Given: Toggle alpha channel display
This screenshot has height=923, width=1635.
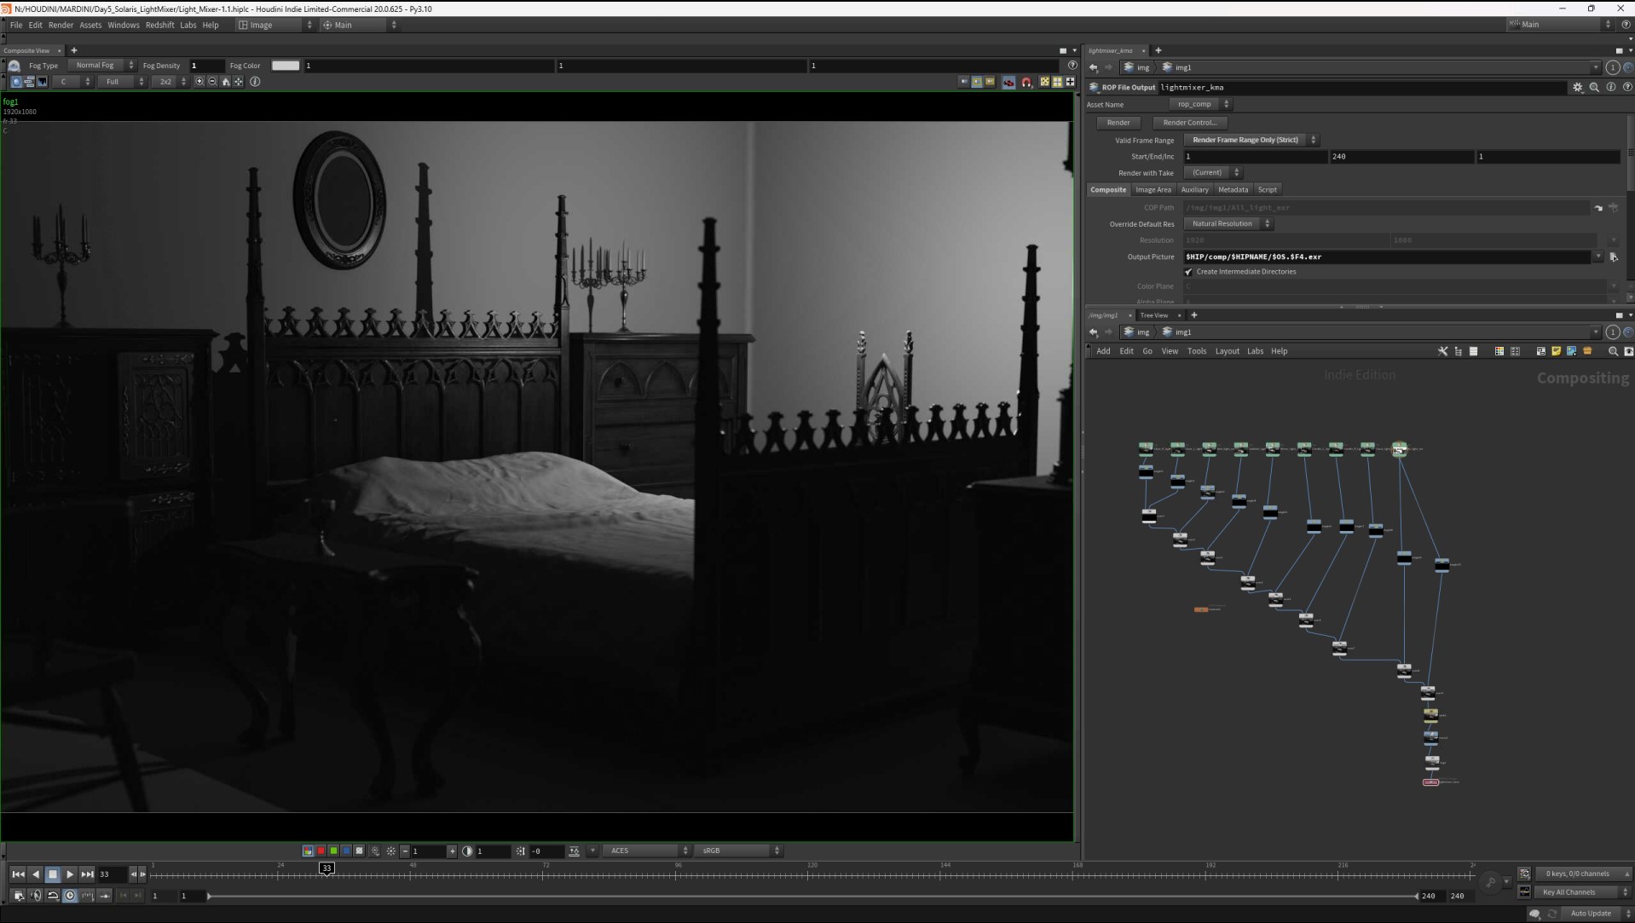Looking at the screenshot, I should click(x=359, y=851).
